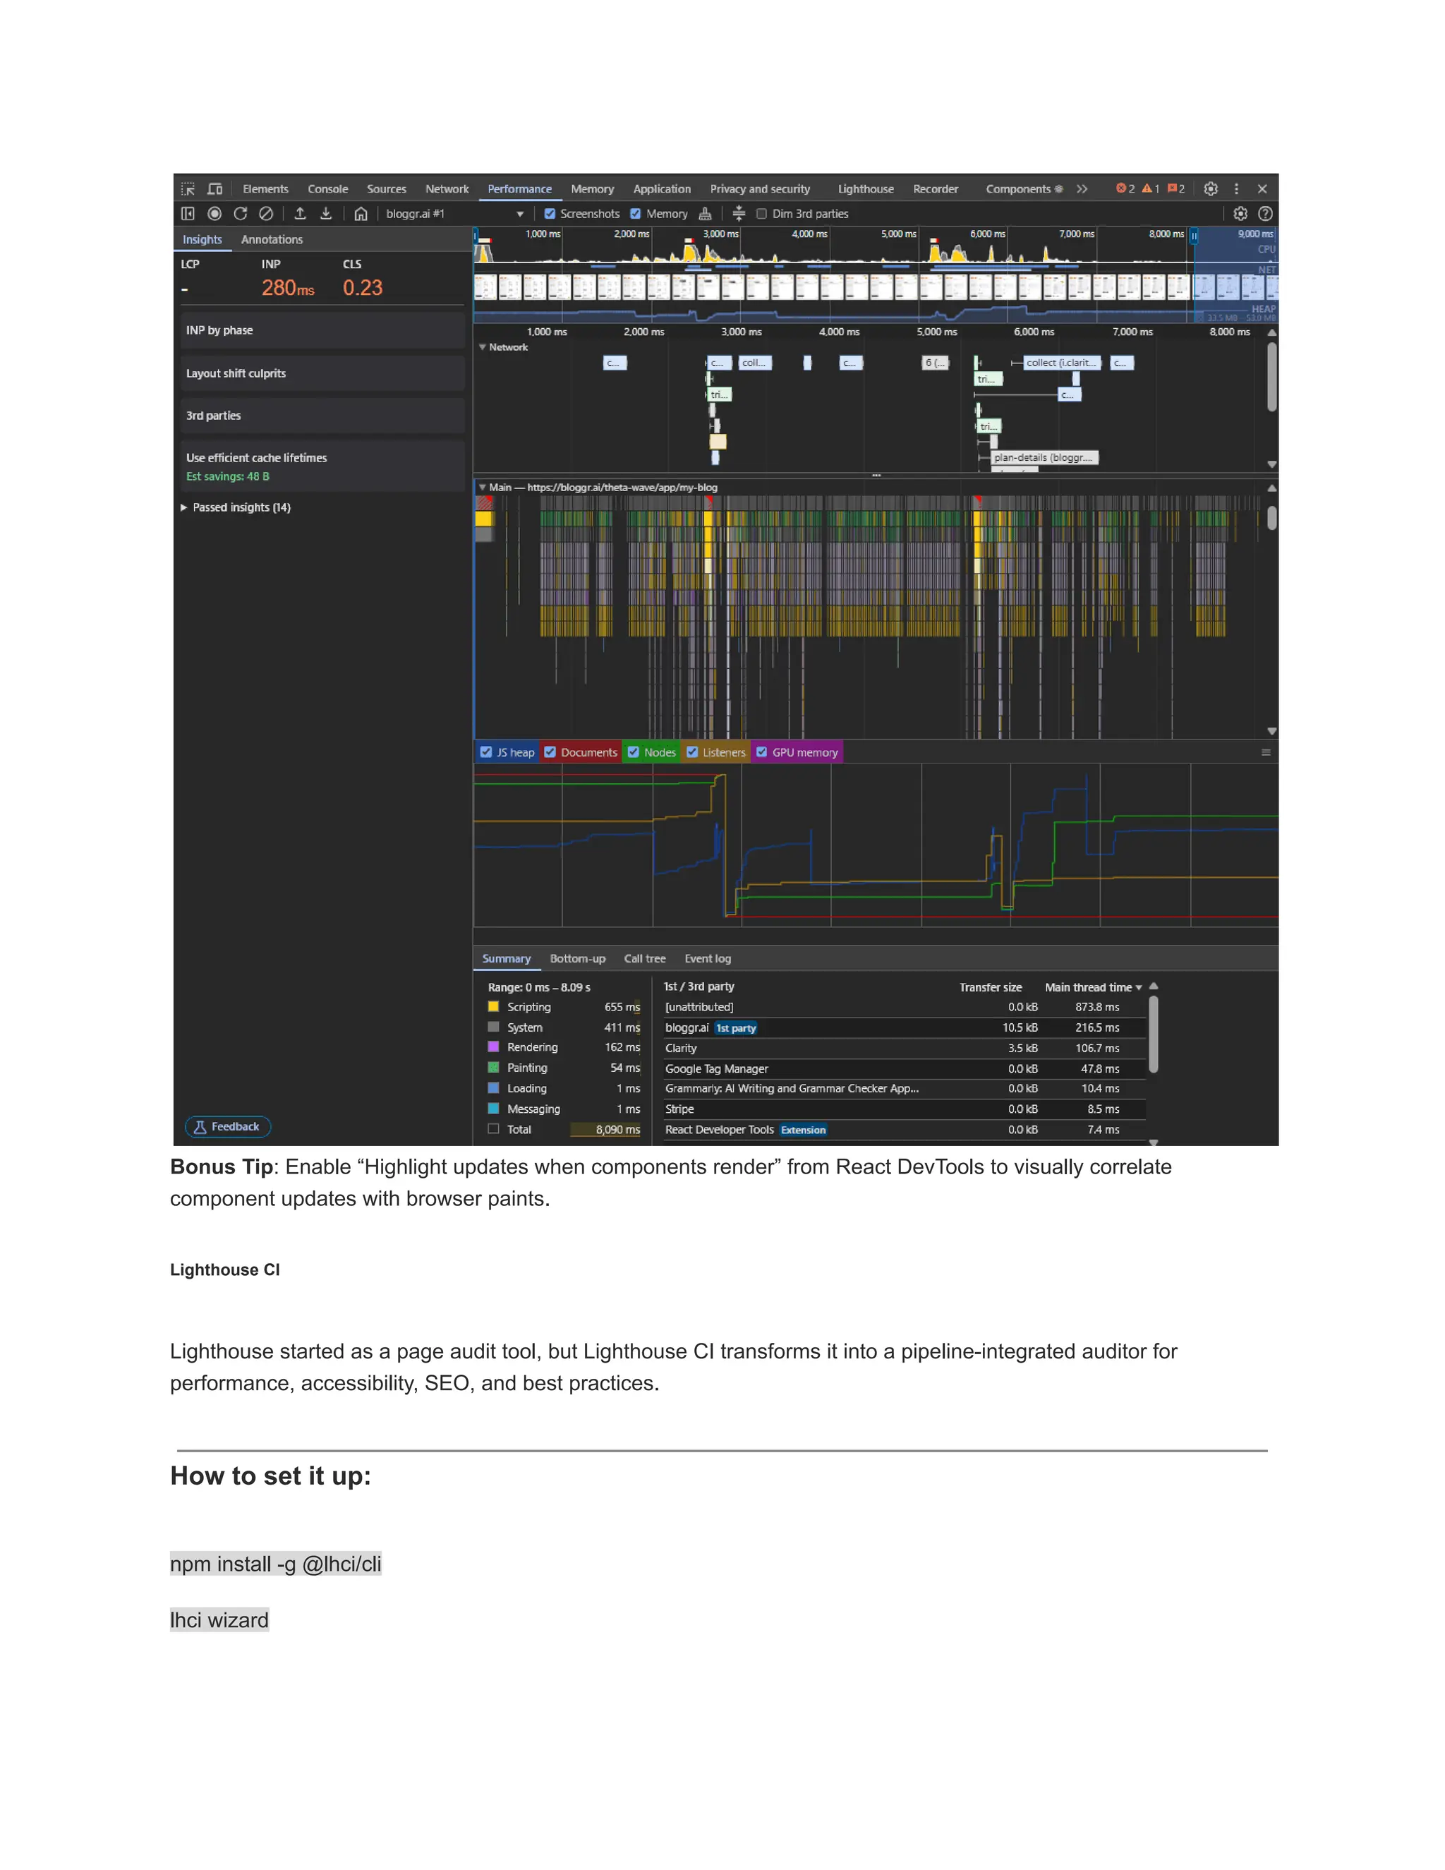
Task: Show more DevTools tabs chevron
Action: point(1082,188)
